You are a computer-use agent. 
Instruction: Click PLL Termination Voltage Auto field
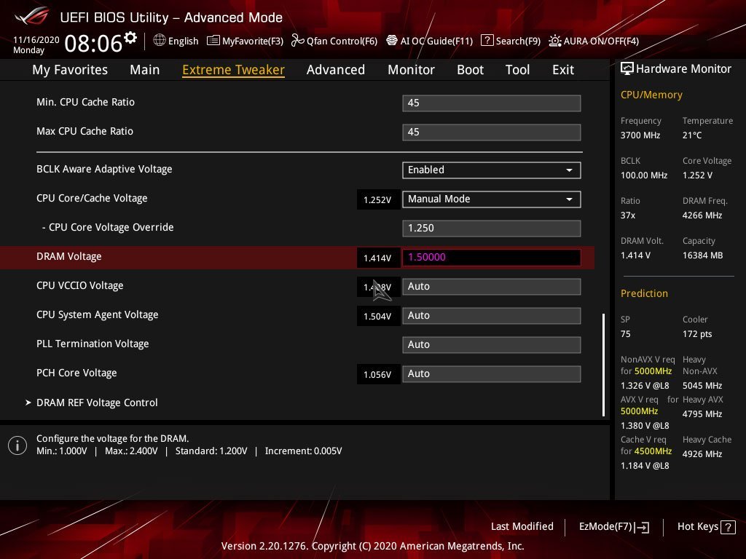click(x=492, y=344)
